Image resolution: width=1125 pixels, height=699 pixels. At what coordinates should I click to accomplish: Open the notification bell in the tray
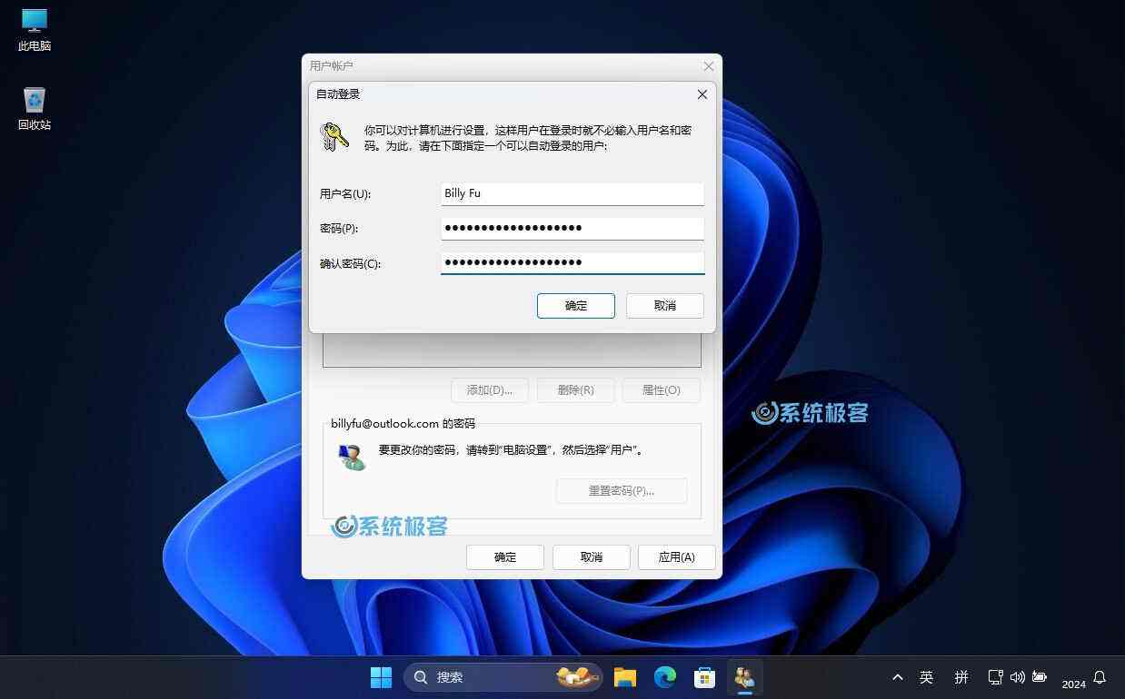1100,677
